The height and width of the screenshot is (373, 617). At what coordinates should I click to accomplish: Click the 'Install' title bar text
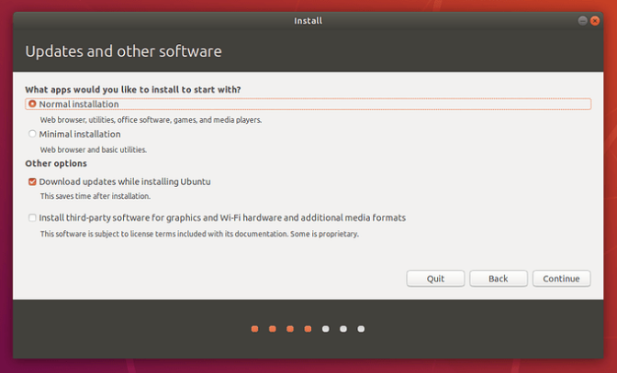pyautogui.click(x=308, y=21)
